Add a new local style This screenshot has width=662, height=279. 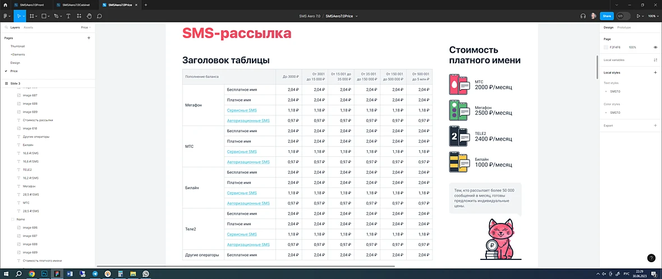(655, 72)
